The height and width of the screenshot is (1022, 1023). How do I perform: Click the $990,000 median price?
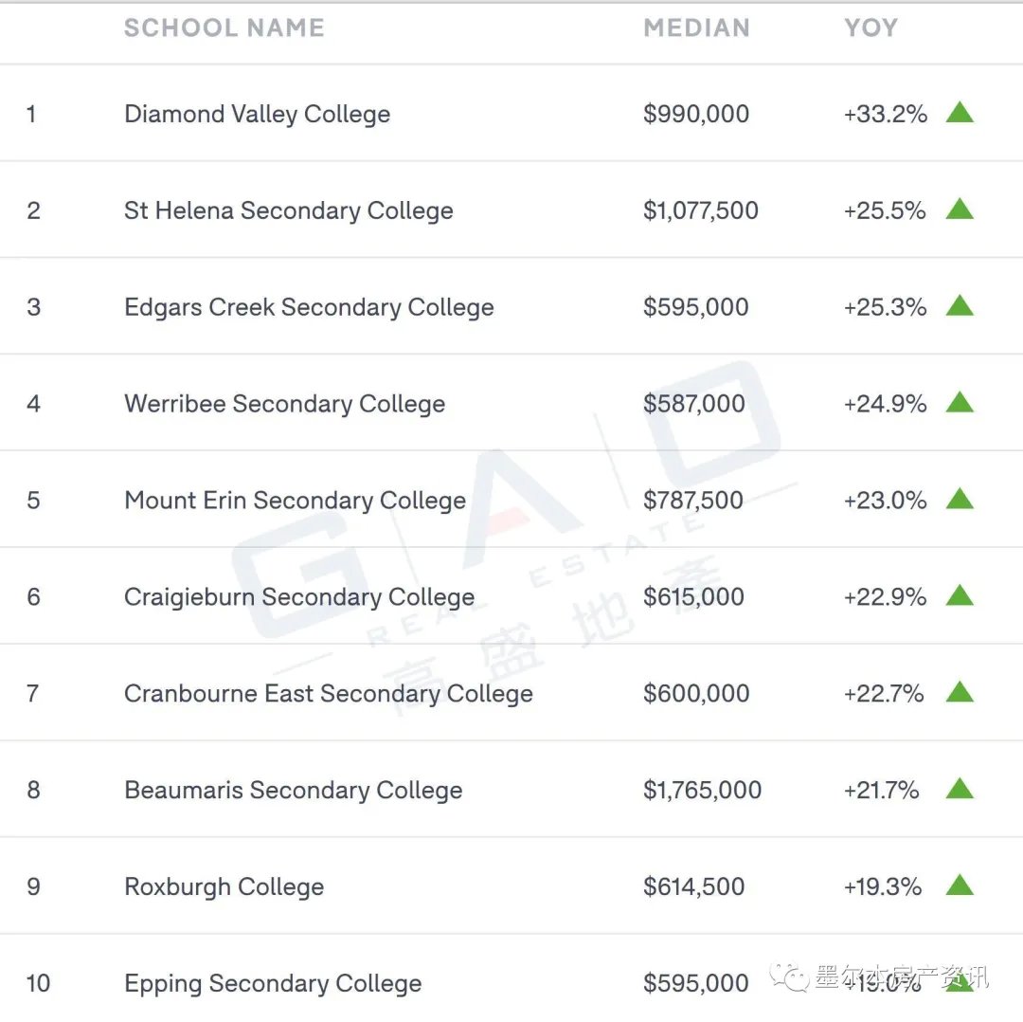coord(696,114)
